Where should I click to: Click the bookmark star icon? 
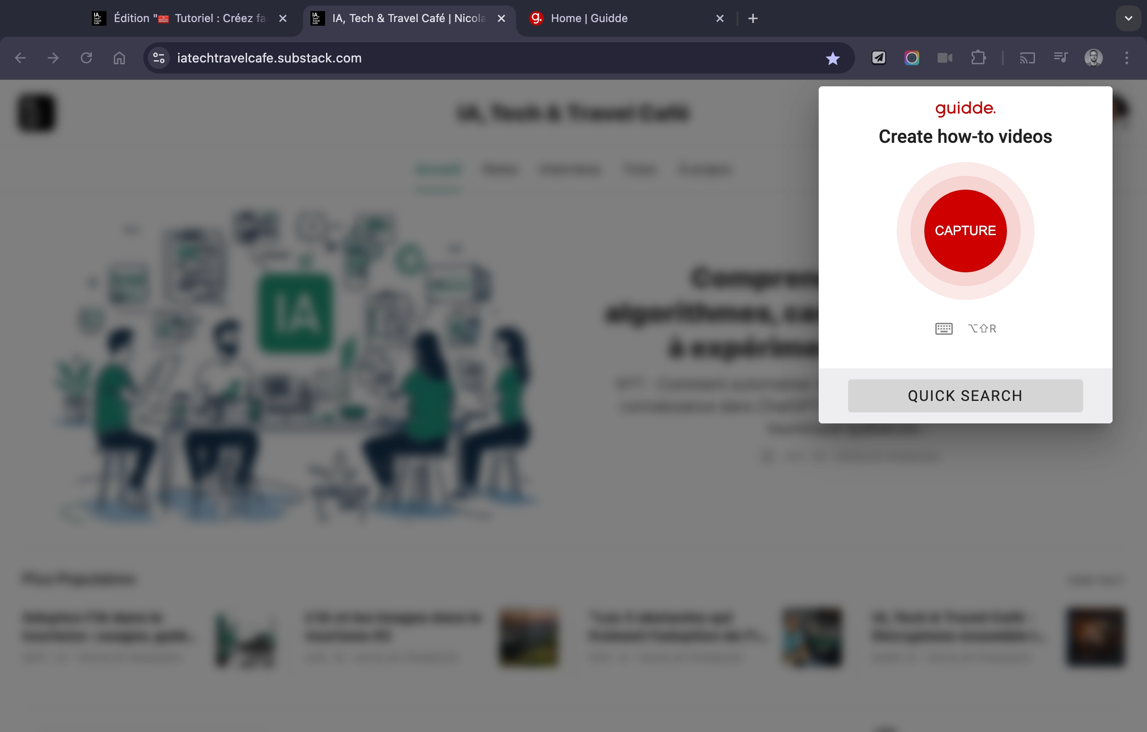(832, 58)
